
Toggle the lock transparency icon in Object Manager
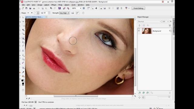(139, 25)
